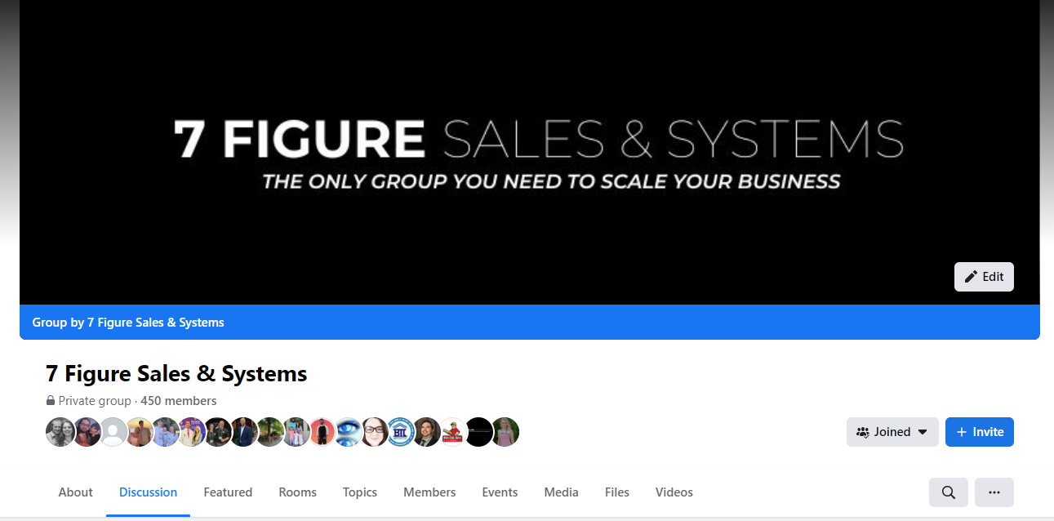Screen dimensions: 1054x521
Task: Open the Events tab
Action: [x=500, y=492]
